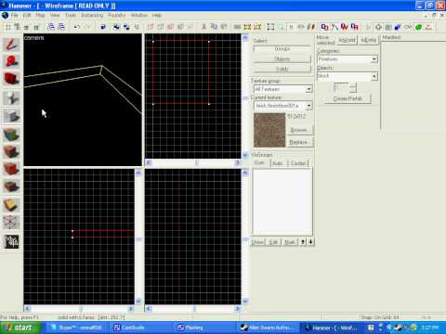Open the File menu
Viewport: 446px width, 334px height.
[15, 15]
